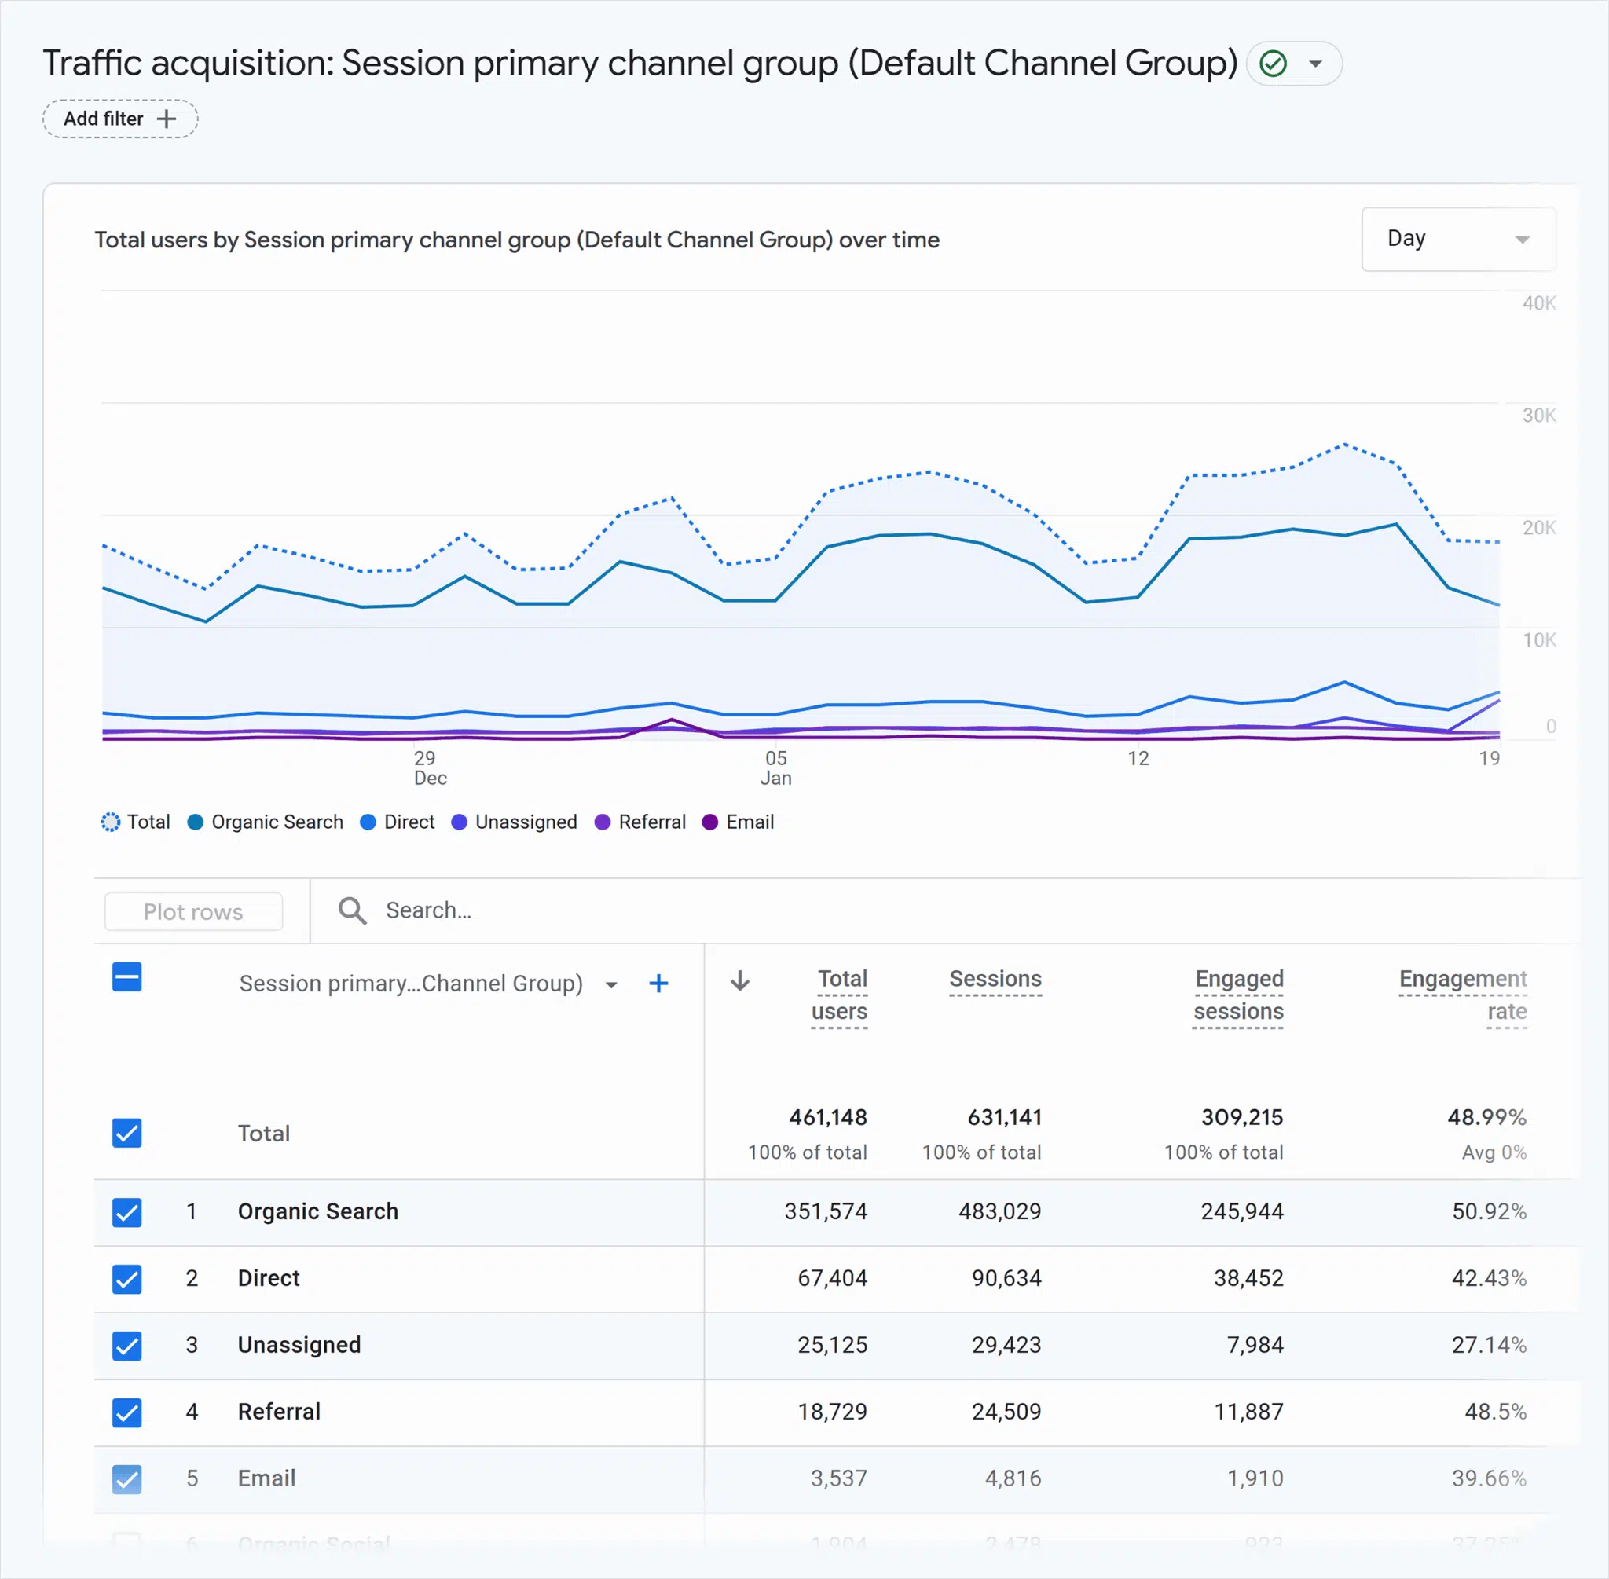
Task: Focus the table Search field
Action: click(945, 910)
